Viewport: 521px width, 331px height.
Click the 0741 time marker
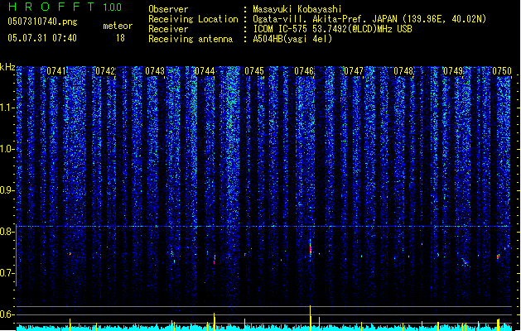coord(56,71)
